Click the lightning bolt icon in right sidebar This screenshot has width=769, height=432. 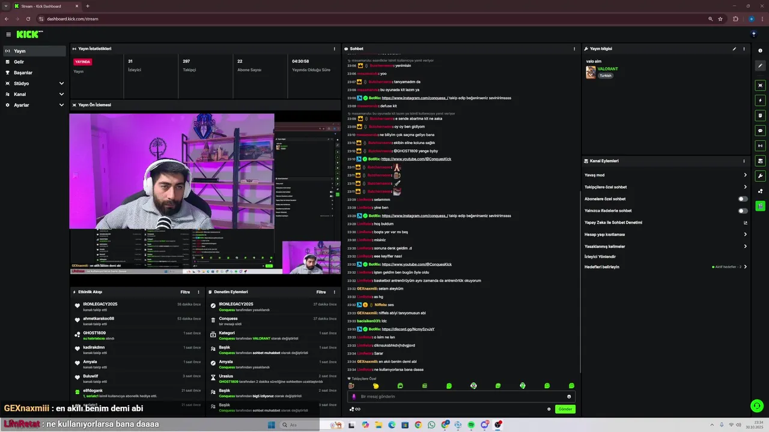[x=761, y=100]
